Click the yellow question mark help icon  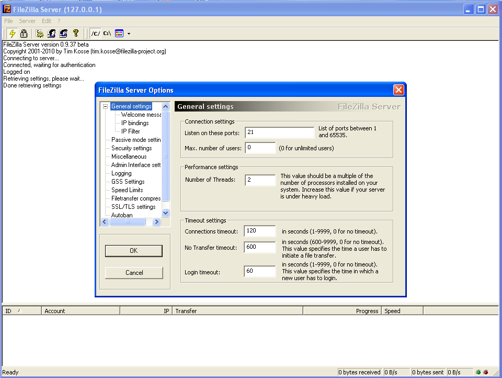(75, 34)
